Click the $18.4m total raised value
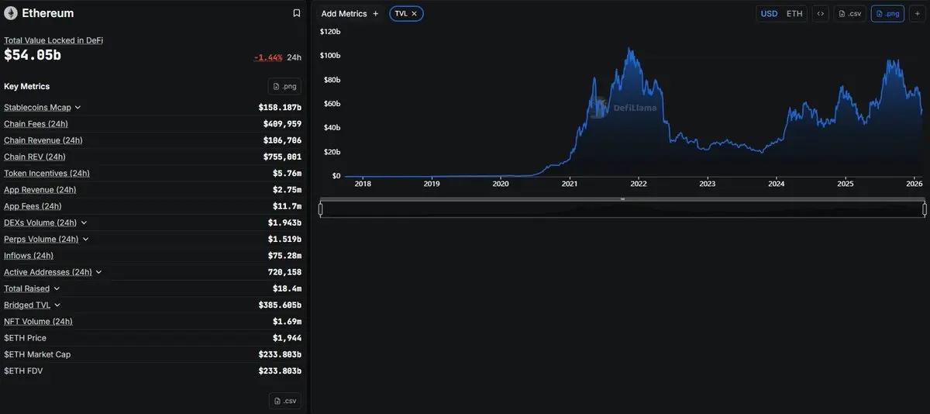The width and height of the screenshot is (930, 414). pyautogui.click(x=287, y=288)
